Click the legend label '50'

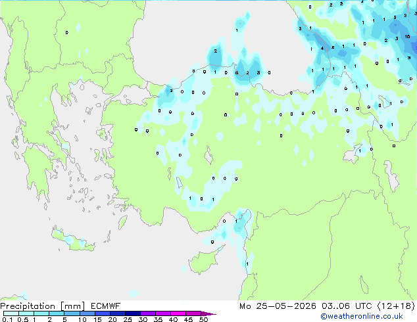pos(203,319)
